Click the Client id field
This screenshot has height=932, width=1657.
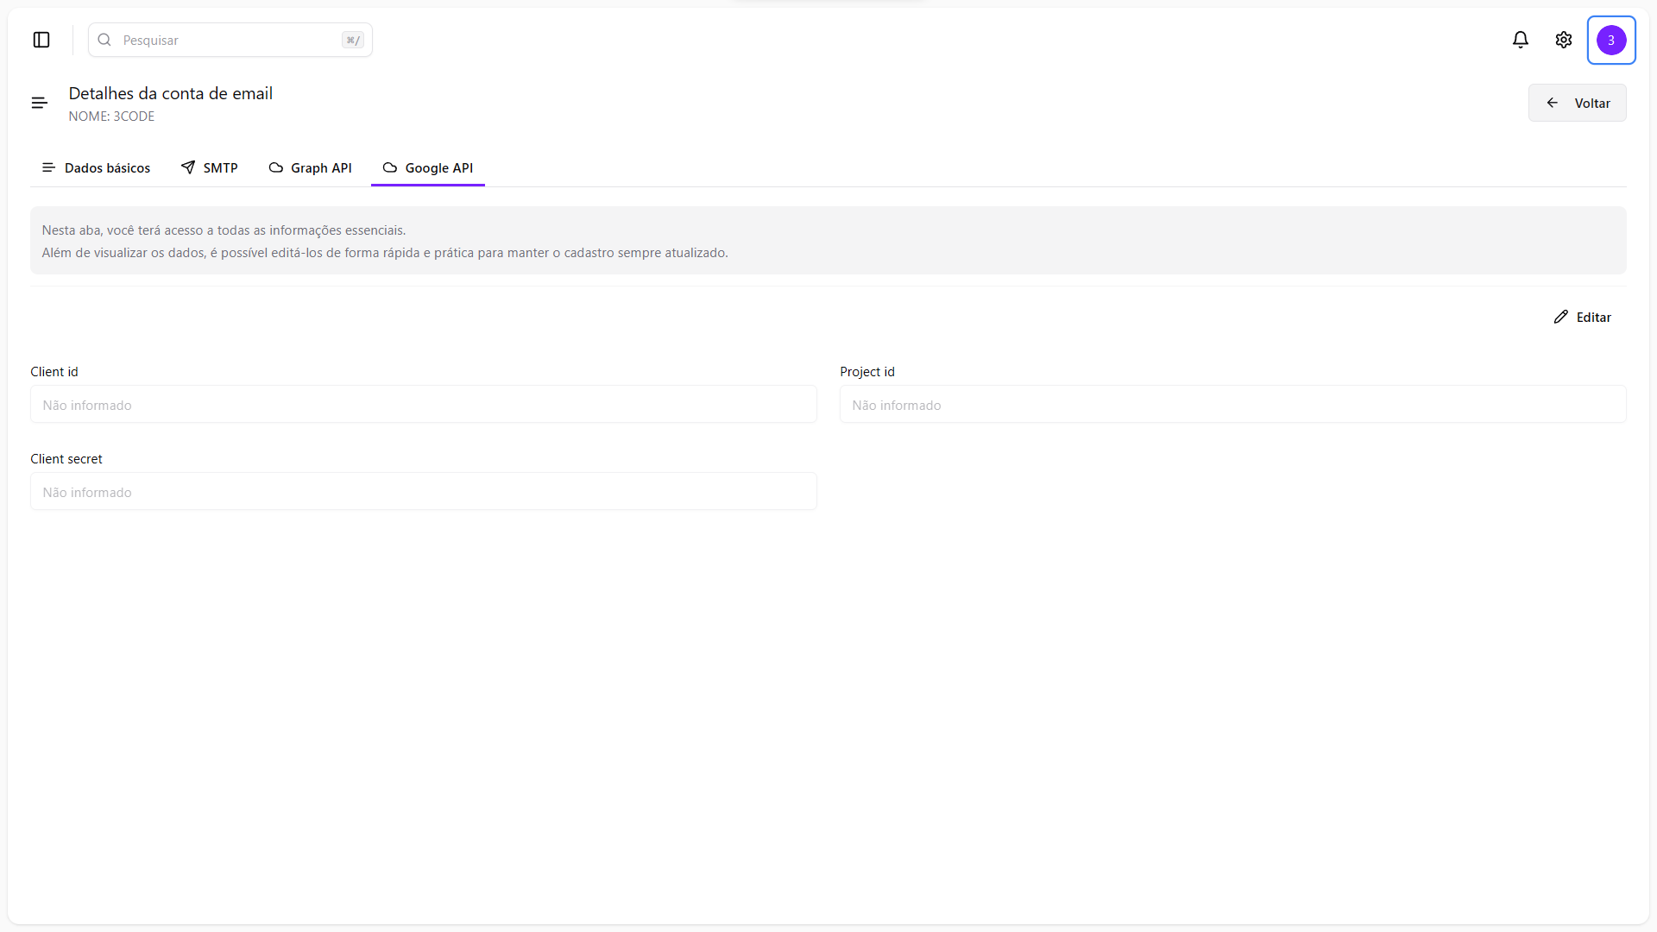pyautogui.click(x=423, y=405)
